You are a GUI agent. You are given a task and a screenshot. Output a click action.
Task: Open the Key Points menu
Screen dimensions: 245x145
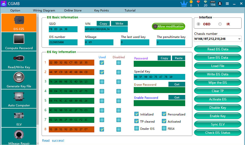(x=101, y=10)
